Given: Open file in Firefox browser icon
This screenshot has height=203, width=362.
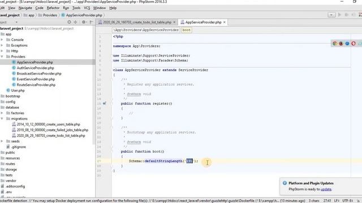Looking at the screenshot, I should pyautogui.click(x=341, y=43).
